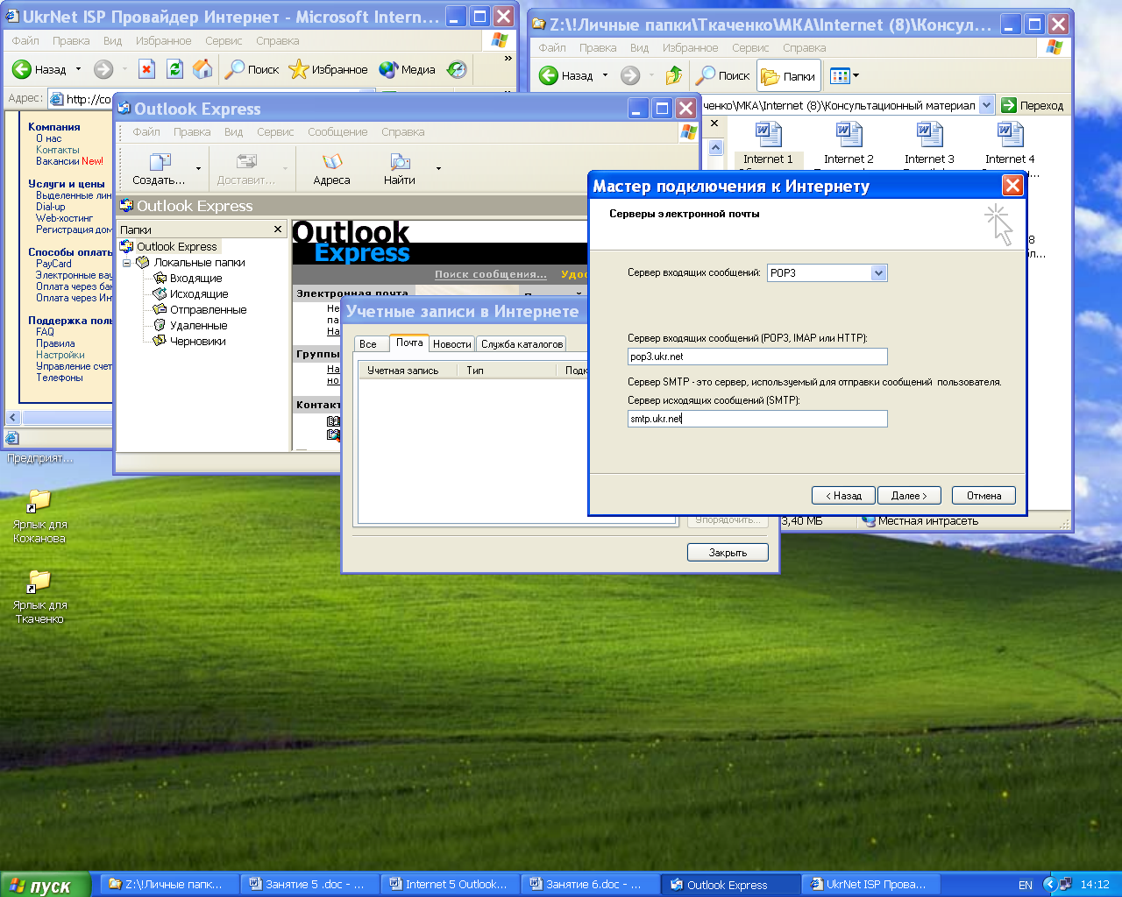Open Избранное menu in Internet Explorer
Screen dimensions: 1122x897
click(x=163, y=41)
